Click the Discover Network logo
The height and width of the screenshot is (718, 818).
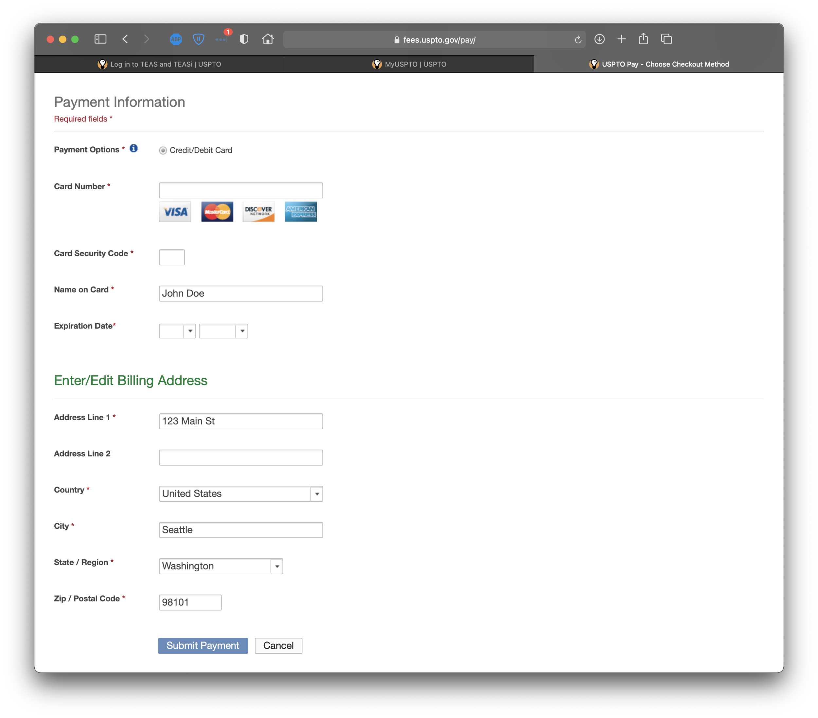click(x=258, y=212)
